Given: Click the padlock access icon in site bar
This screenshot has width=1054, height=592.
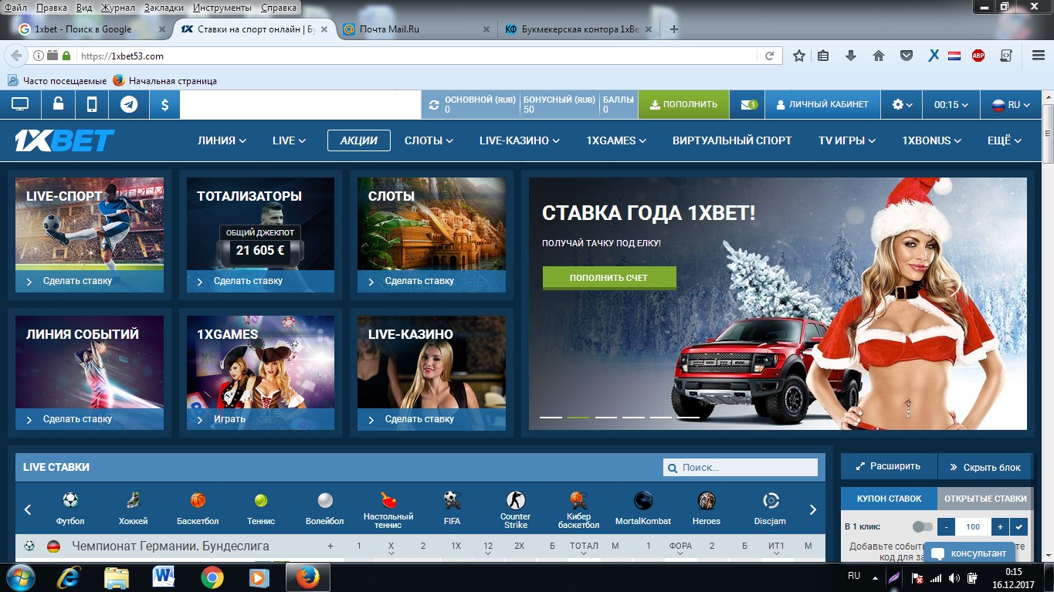Looking at the screenshot, I should pos(58,104).
